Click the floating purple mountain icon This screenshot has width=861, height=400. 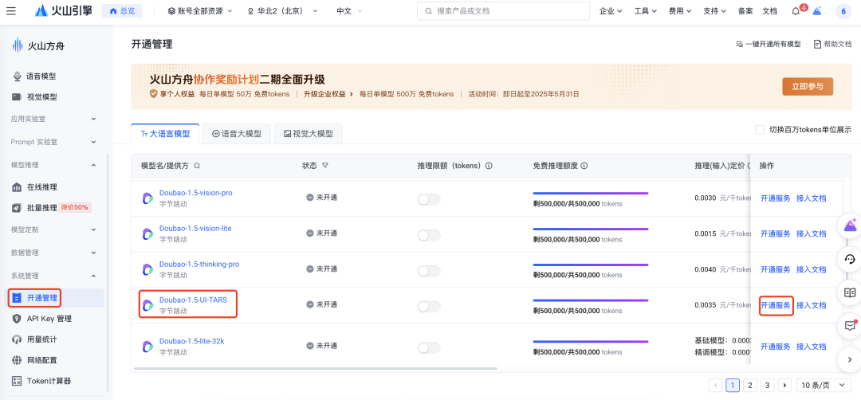click(x=850, y=225)
